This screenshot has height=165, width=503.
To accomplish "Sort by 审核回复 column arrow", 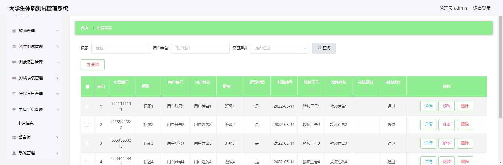I will (366, 89).
